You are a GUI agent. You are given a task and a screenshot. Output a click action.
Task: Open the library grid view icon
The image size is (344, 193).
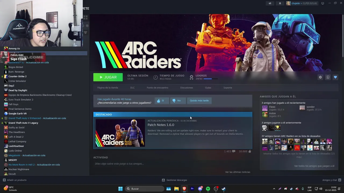(85, 17)
